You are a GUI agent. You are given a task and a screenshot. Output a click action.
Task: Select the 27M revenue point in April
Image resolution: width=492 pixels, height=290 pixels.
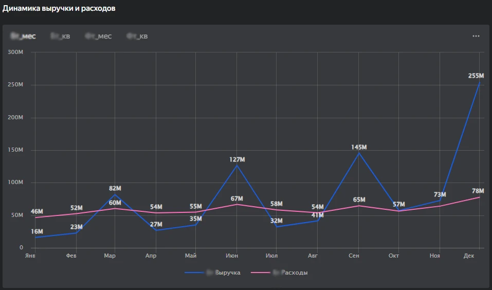click(155, 230)
